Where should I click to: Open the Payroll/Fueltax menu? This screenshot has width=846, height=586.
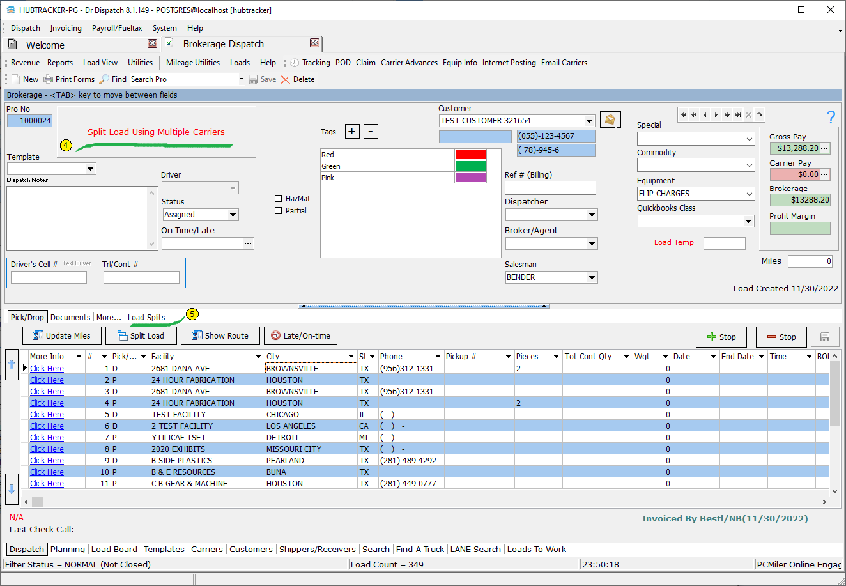(x=117, y=28)
